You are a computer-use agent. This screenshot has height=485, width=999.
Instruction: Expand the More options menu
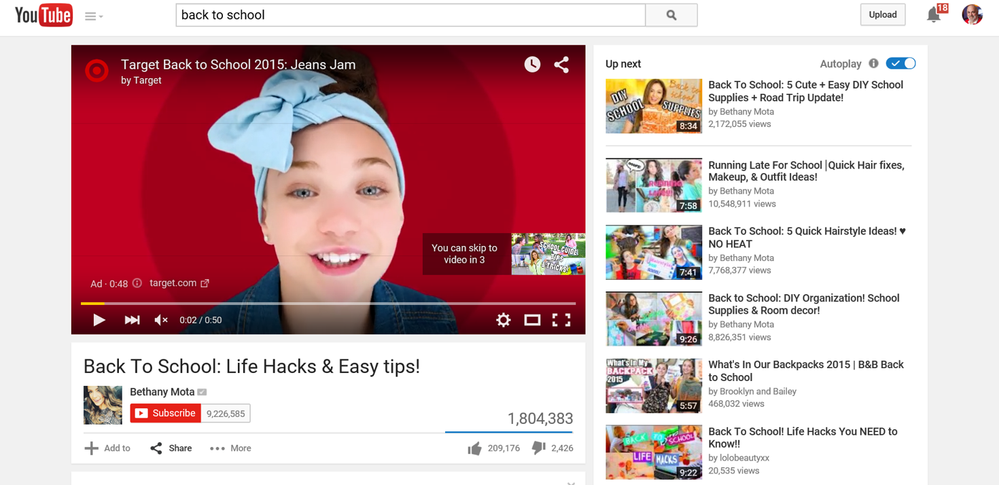pos(230,448)
